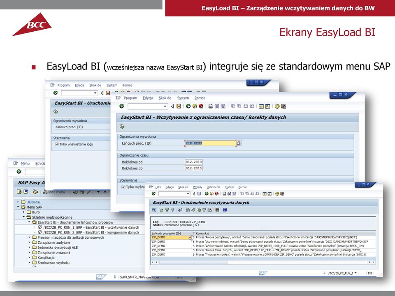Expand Jednostka dystrybucji ALE folder

tap(29, 247)
